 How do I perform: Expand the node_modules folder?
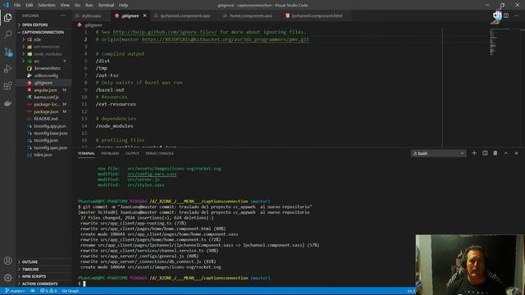click(x=48, y=54)
